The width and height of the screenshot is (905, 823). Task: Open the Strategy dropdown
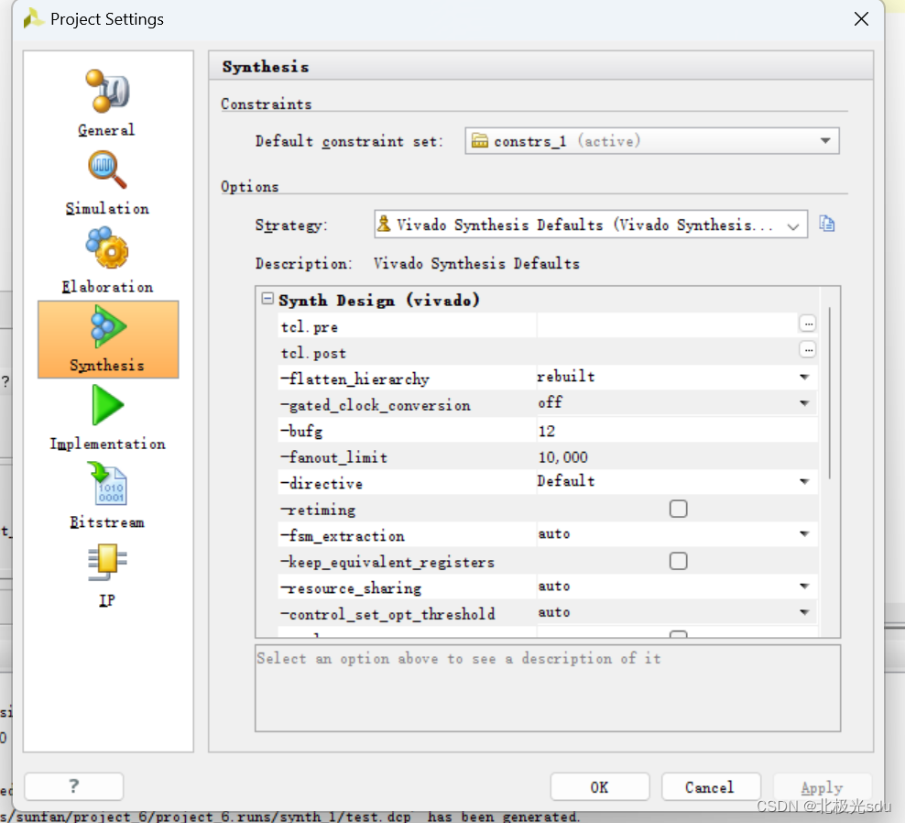591,225
